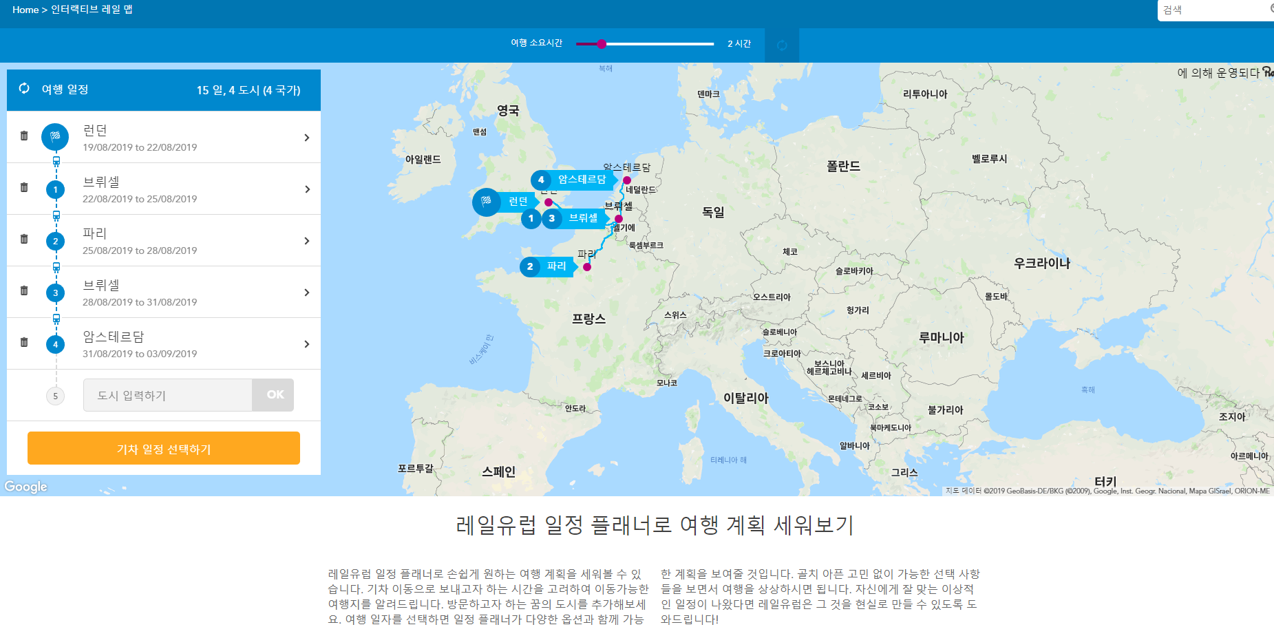Screen dimensions: 1274x627
Task: Expand the 암스테르담 itinerary row chevron
Action: (x=307, y=344)
